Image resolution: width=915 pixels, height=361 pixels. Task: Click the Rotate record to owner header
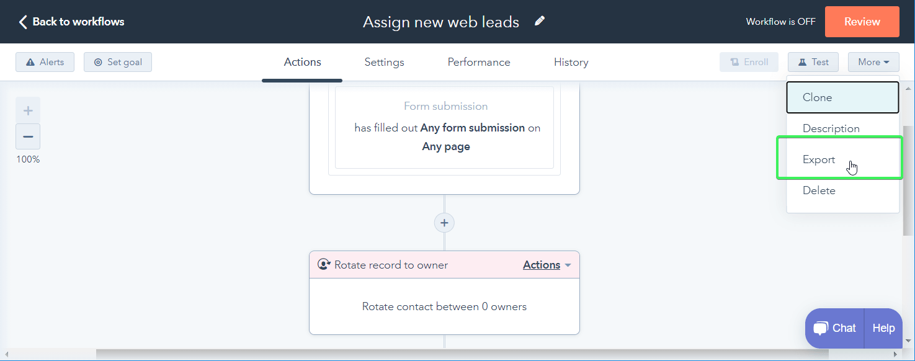391,264
